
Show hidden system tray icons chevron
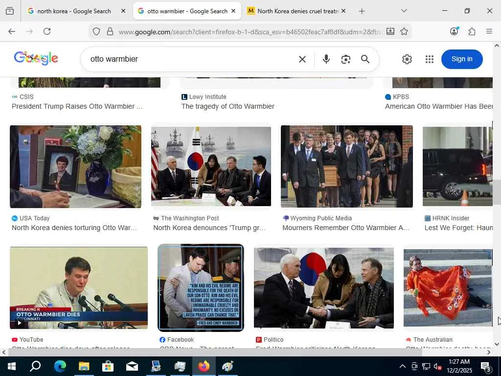click(403, 366)
